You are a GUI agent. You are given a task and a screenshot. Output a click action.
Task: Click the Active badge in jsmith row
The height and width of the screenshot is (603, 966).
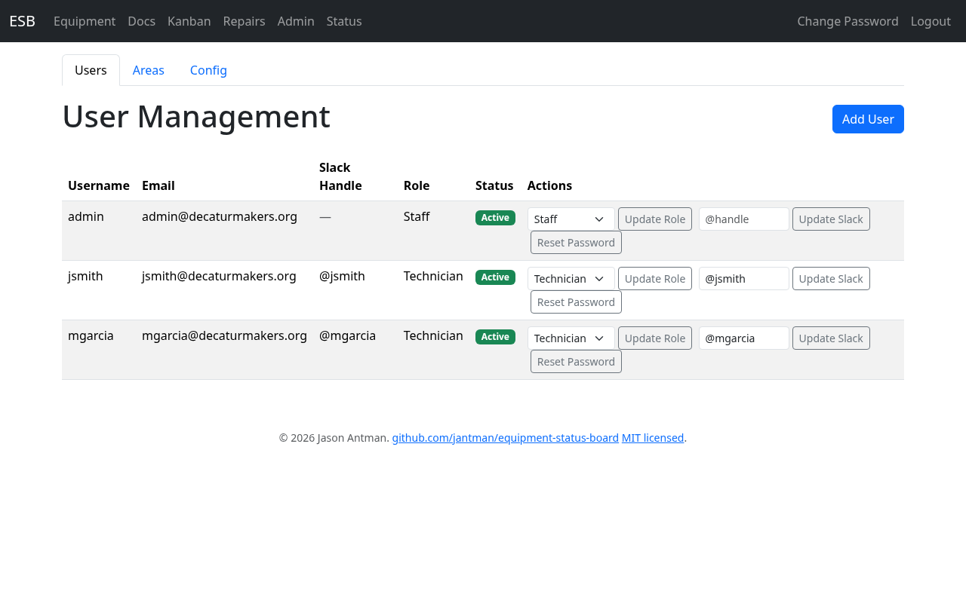point(495,277)
